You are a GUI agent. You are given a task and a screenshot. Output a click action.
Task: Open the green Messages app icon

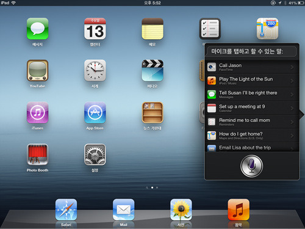(38, 29)
